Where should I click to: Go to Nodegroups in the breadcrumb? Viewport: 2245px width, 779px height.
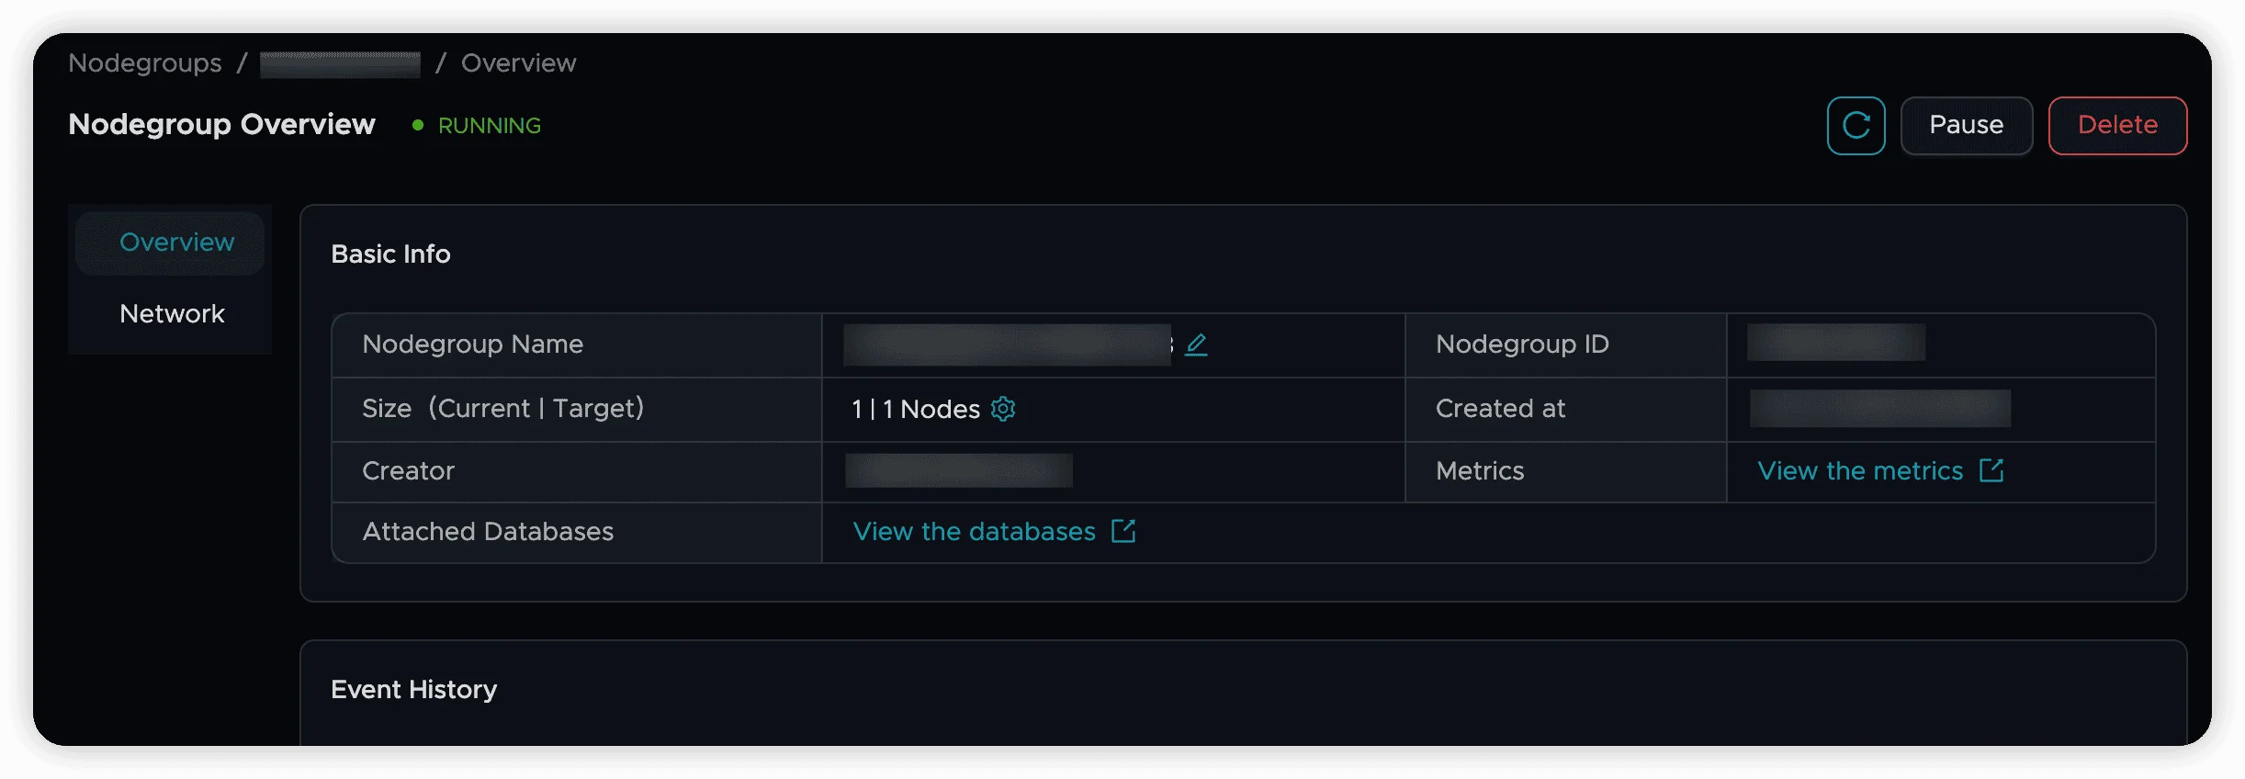point(145,63)
